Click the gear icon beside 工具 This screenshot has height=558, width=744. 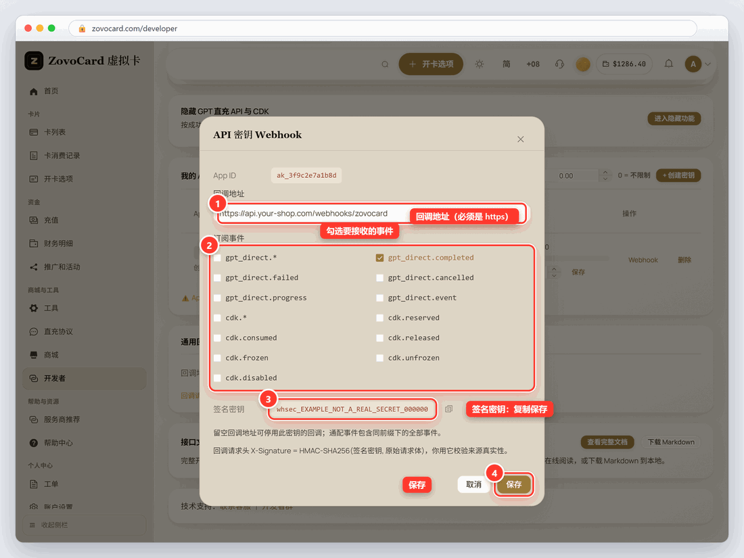point(34,308)
